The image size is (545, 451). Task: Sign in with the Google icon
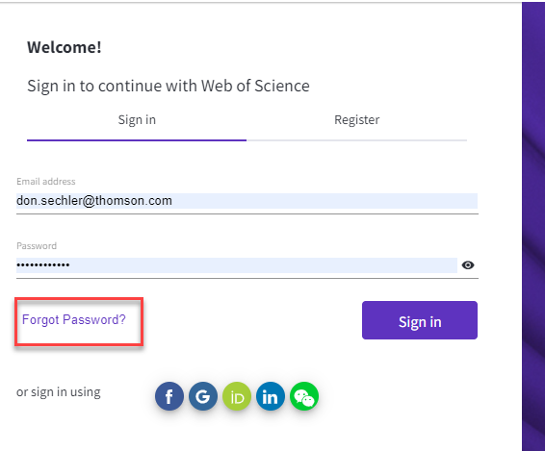pos(203,396)
